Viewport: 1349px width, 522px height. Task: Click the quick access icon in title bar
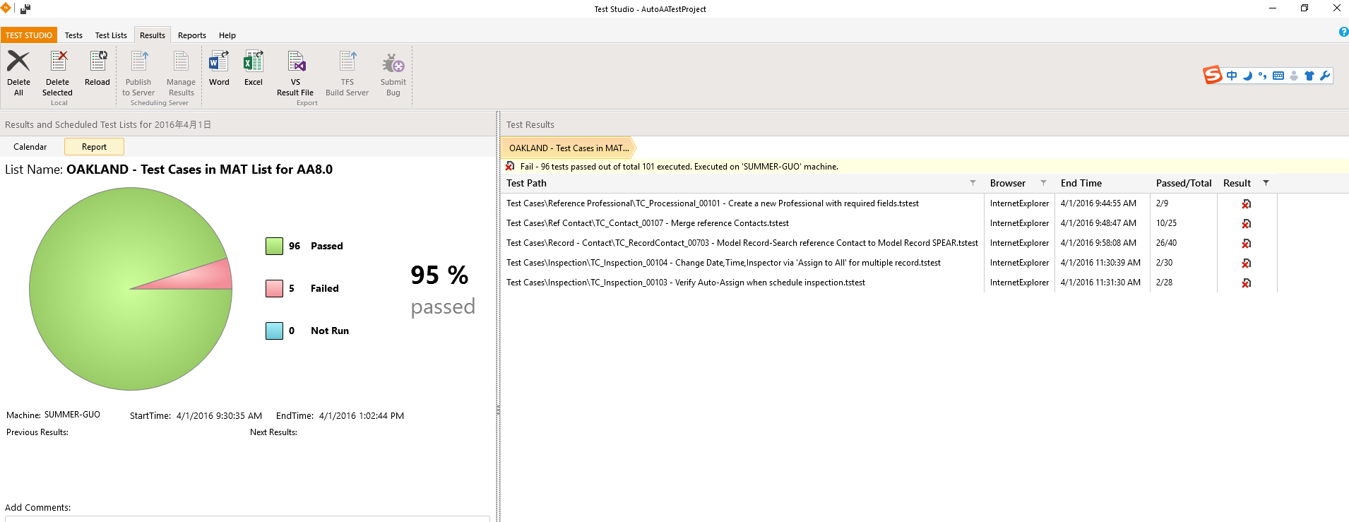tap(25, 9)
